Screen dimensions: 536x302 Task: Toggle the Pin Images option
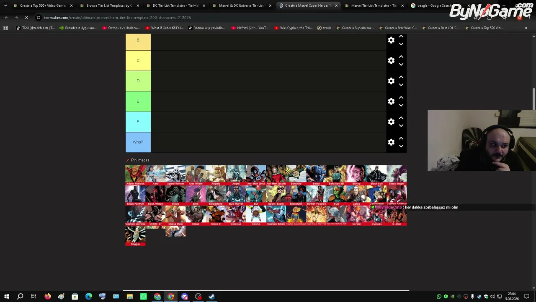pyautogui.click(x=138, y=160)
